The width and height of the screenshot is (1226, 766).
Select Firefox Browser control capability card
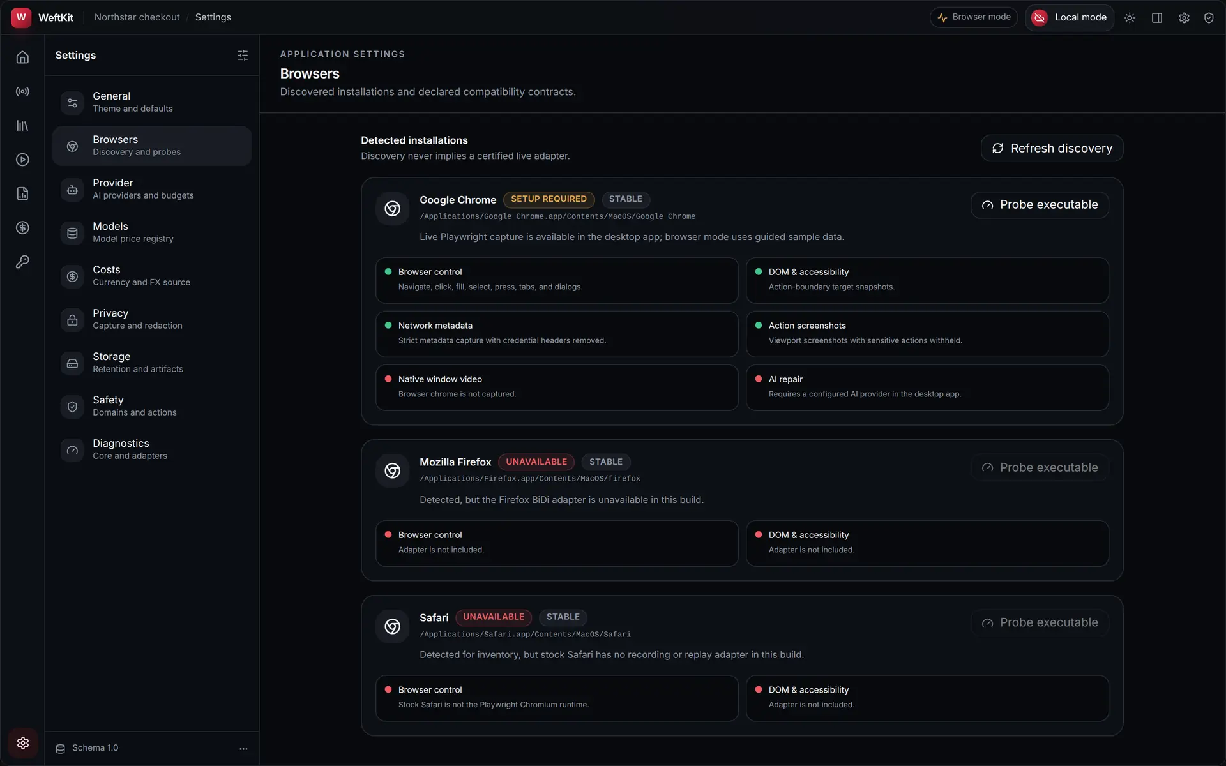(557, 543)
